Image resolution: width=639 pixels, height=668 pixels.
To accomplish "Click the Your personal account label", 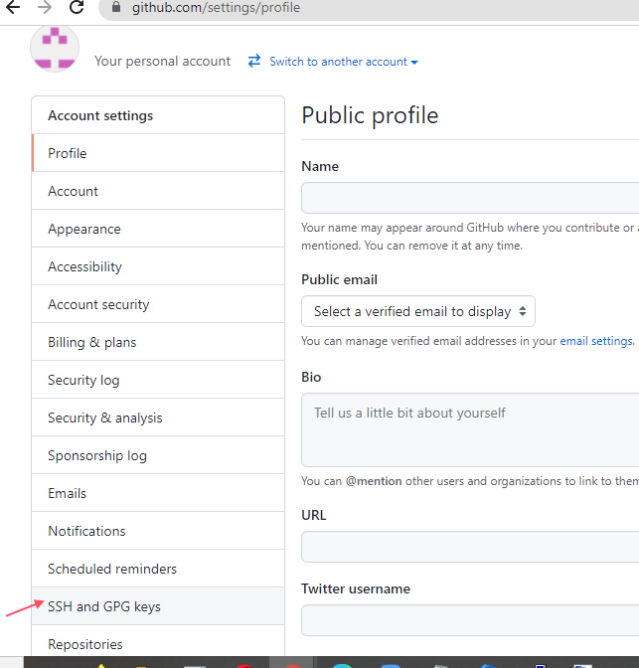I will [162, 62].
